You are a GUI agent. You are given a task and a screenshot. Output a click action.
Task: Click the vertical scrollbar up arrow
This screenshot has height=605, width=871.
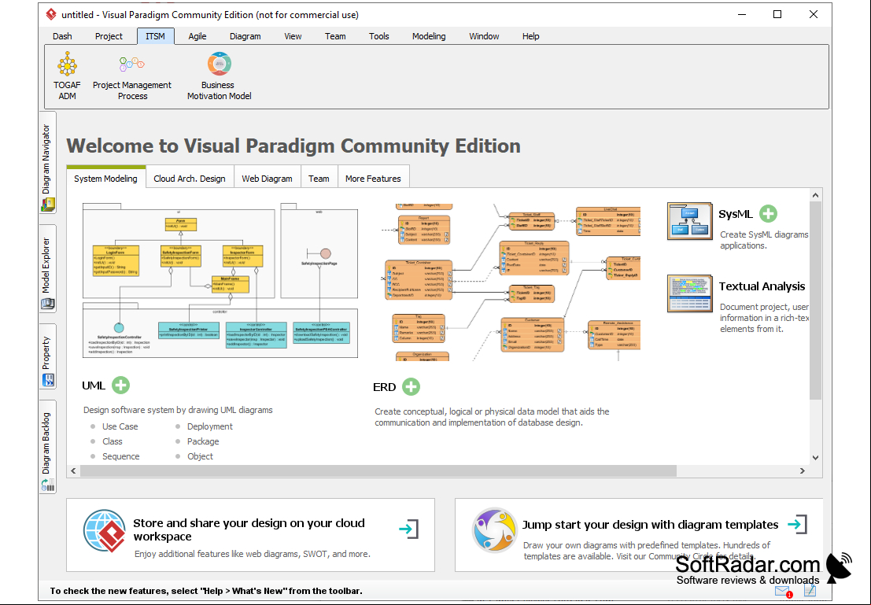click(815, 195)
